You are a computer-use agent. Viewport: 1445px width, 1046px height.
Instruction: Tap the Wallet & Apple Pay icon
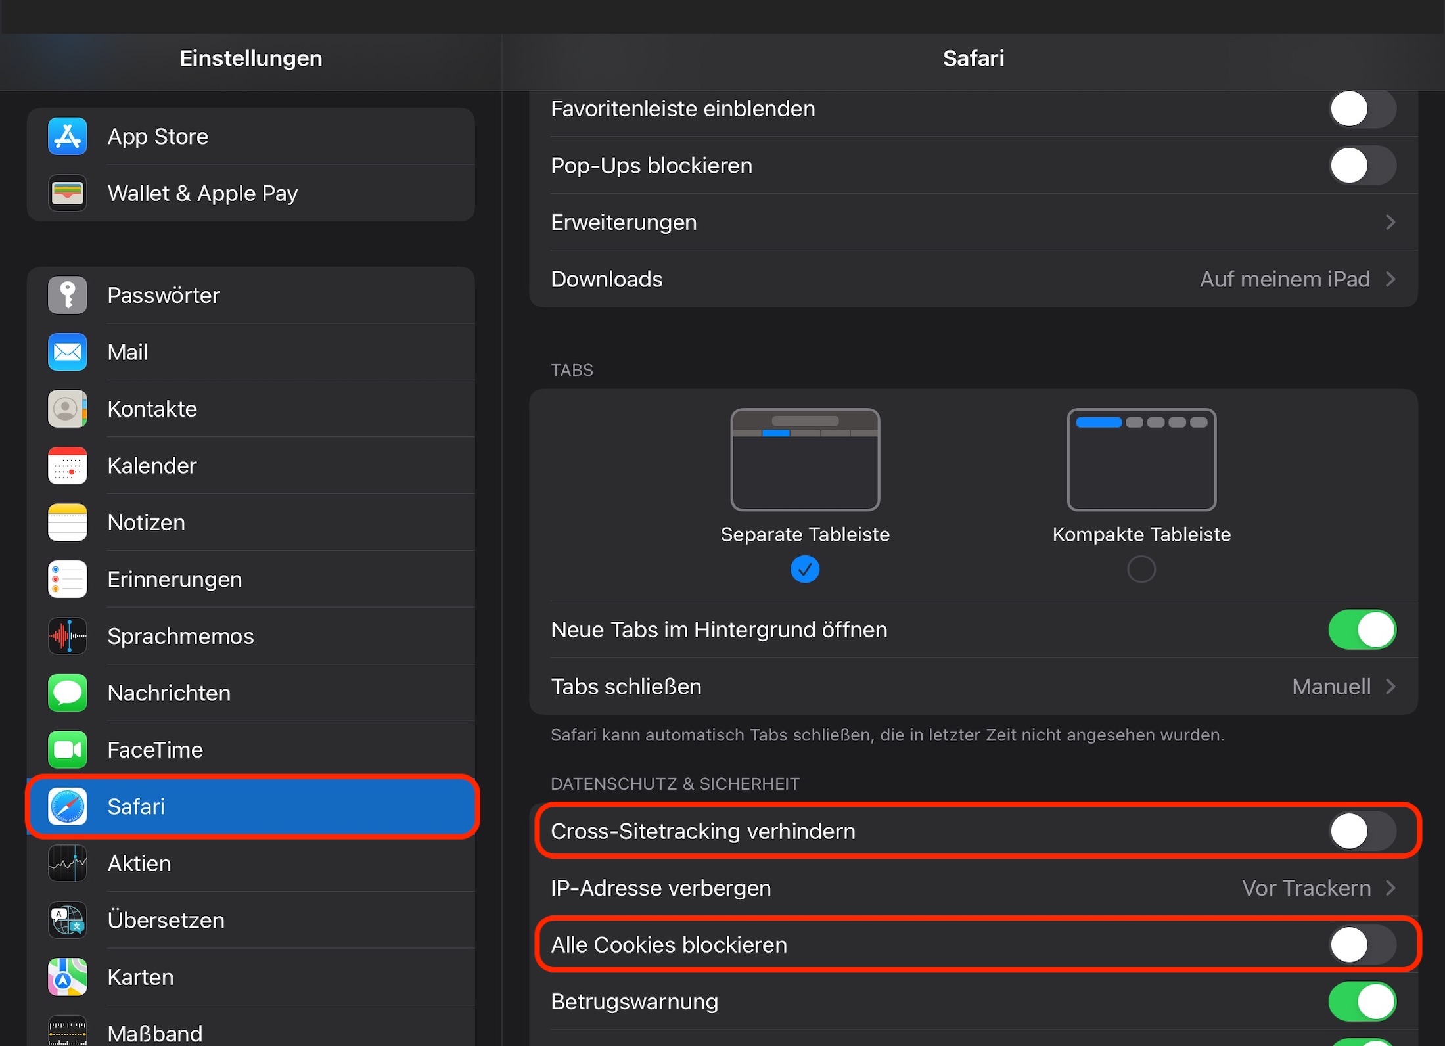pyautogui.click(x=67, y=193)
